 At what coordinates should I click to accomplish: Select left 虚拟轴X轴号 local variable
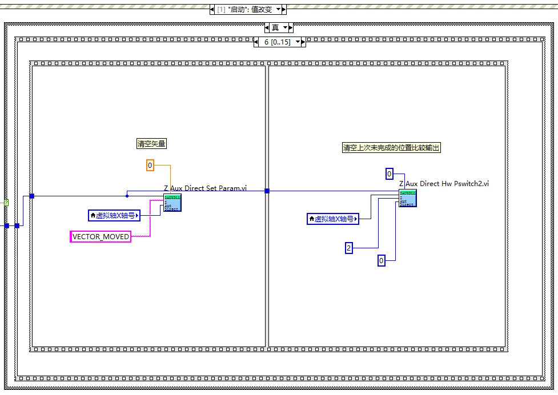(x=114, y=215)
